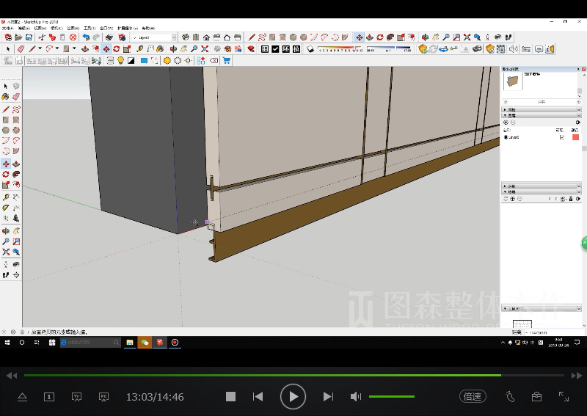Select the Paint Bucket tool in left toolbar
The image size is (587, 416).
(6, 96)
